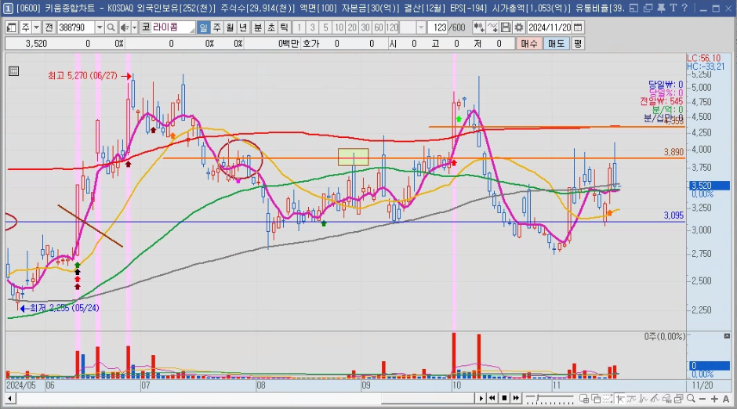Select weekly 주 chart period
Screen dimensions: 737x409
[x=216, y=27]
